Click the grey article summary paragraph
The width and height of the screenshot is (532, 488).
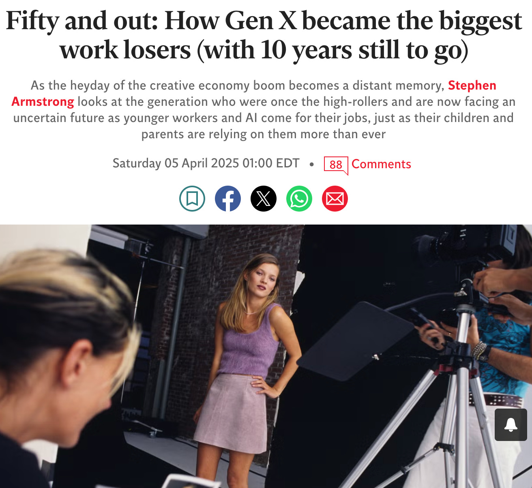[264, 110]
